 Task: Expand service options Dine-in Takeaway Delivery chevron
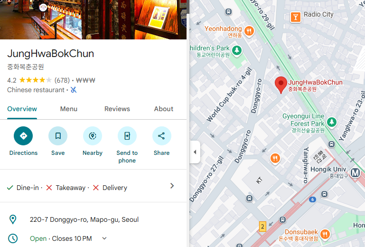(172, 186)
